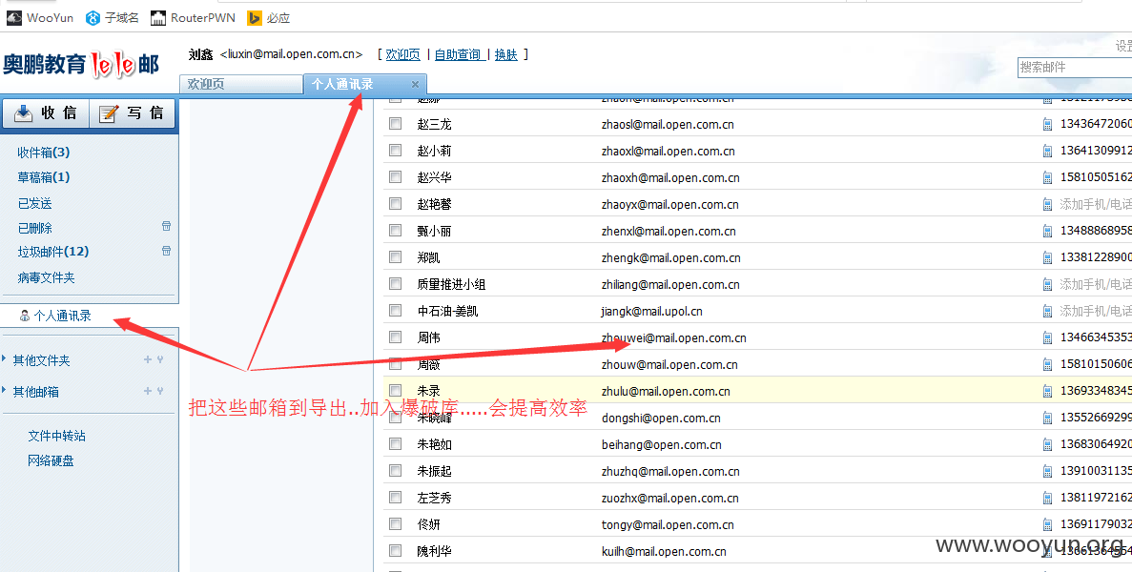The height and width of the screenshot is (572, 1132).
Task: Check the box for 中石油-姜凯
Action: 395,310
